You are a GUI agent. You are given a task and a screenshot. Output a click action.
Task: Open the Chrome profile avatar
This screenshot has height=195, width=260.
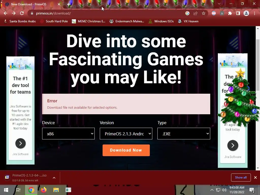tap(246, 13)
